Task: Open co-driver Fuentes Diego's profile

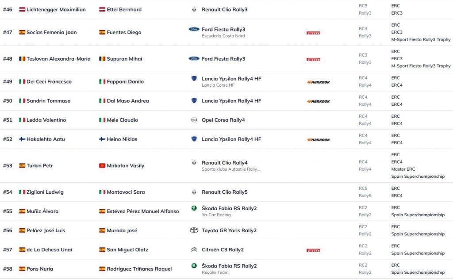Action: (x=124, y=32)
